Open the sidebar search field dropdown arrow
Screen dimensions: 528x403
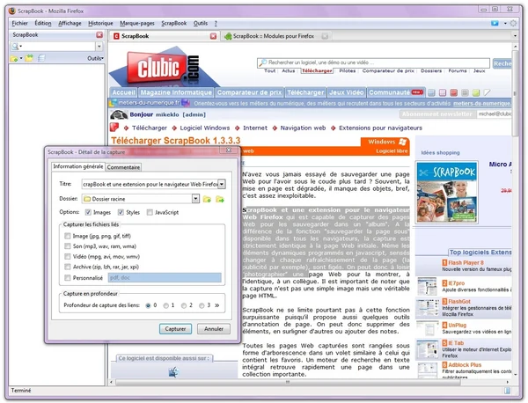coord(99,46)
